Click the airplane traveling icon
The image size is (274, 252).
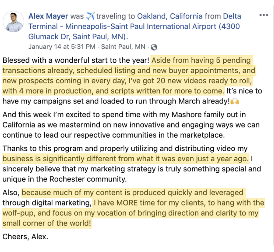tap(90, 16)
